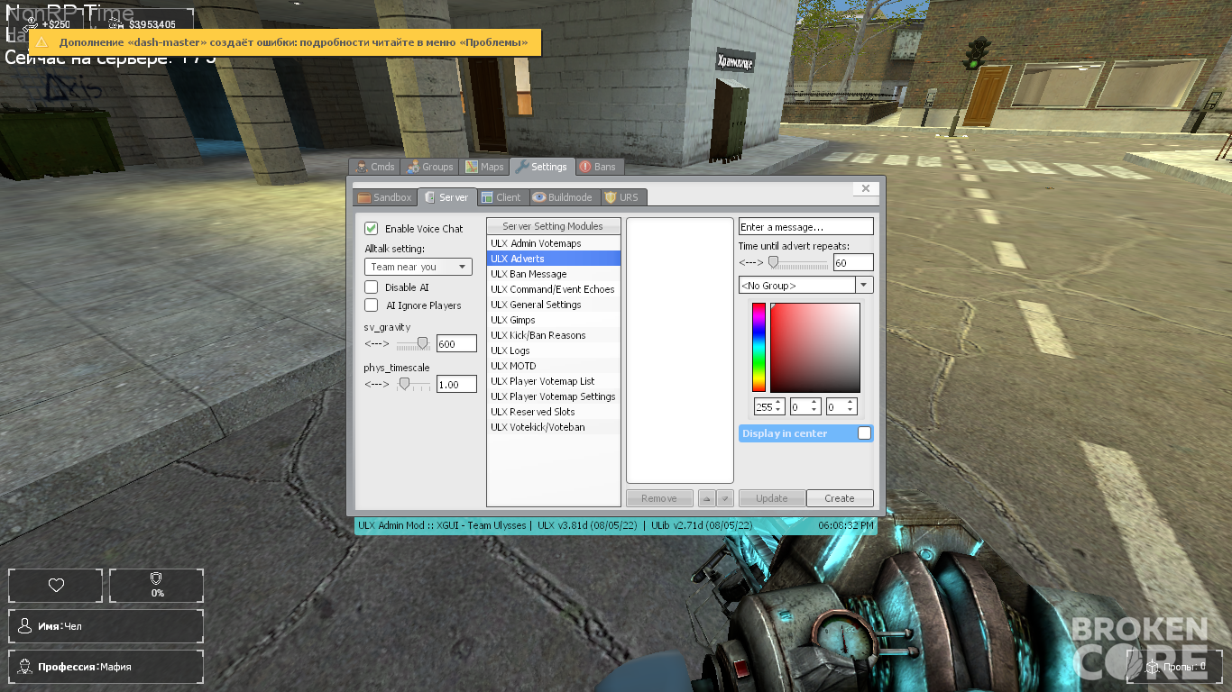Screen dimensions: 1232x692
Task: Click the Server tab icon
Action: point(429,197)
